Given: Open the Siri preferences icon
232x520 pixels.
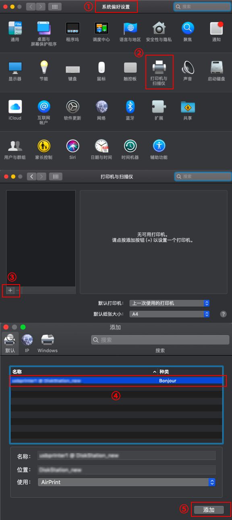Looking at the screenshot, I should (x=72, y=149).
